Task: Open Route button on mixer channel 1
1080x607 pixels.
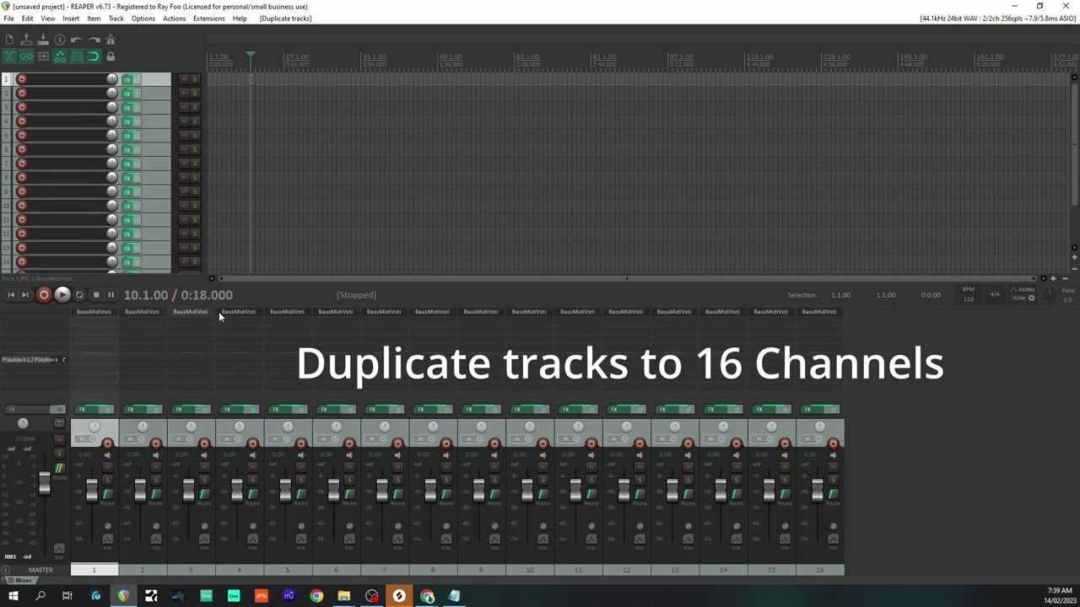Action: pyautogui.click(x=107, y=494)
